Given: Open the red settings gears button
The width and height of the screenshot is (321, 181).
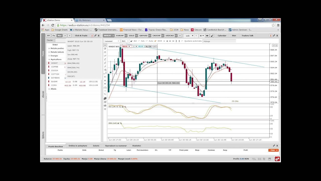Looking at the screenshot, I should coord(277,159).
